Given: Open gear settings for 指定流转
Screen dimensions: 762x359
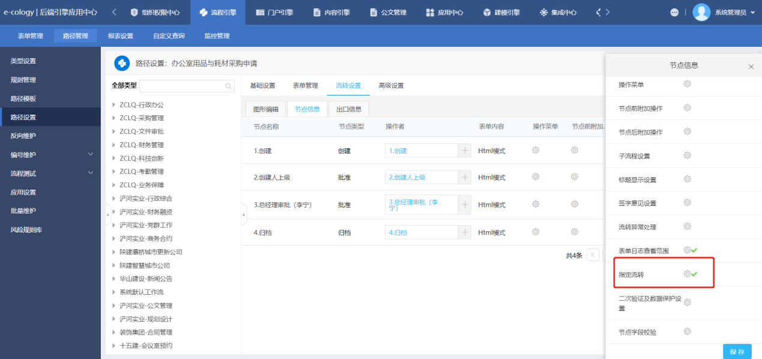Looking at the screenshot, I should [x=687, y=274].
